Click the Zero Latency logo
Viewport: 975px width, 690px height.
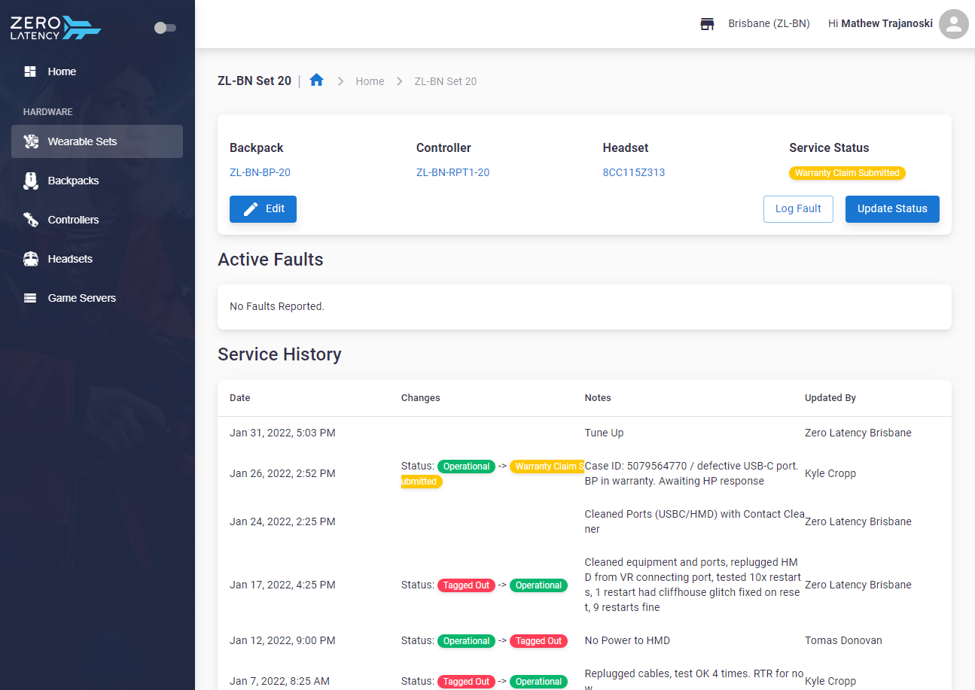56,28
